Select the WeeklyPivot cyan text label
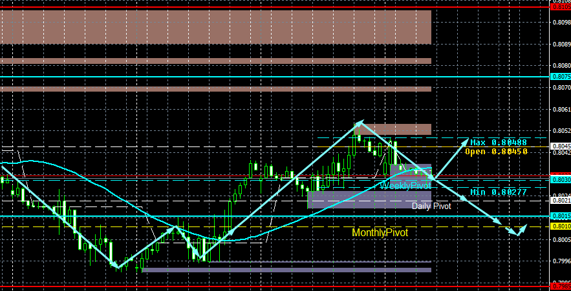The image size is (571, 291). (x=405, y=186)
